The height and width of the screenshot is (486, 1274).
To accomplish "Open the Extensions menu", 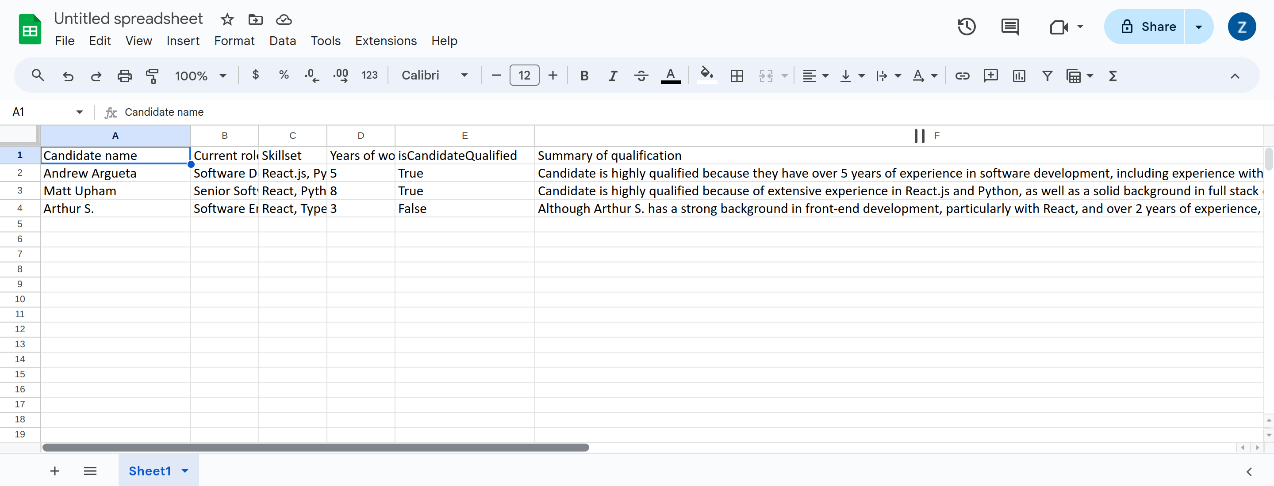I will click(385, 41).
